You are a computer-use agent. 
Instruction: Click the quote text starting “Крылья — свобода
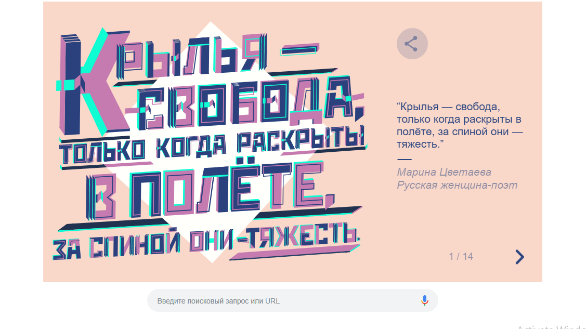coord(460,125)
